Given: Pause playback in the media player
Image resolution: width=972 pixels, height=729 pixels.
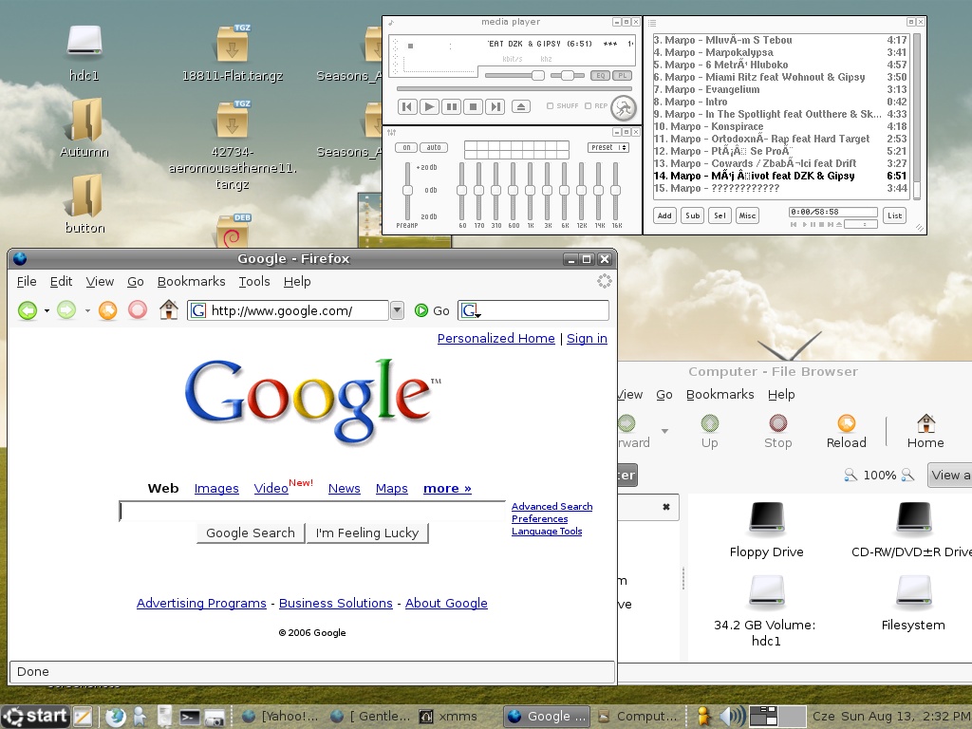Looking at the screenshot, I should click(451, 106).
